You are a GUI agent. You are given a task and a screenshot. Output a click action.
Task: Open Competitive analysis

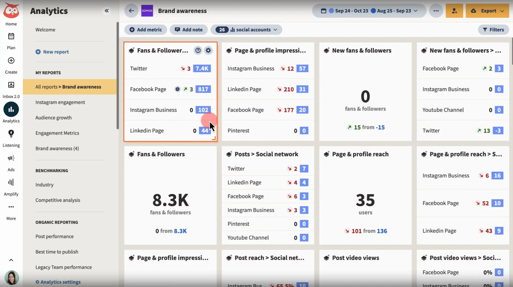[58, 200]
